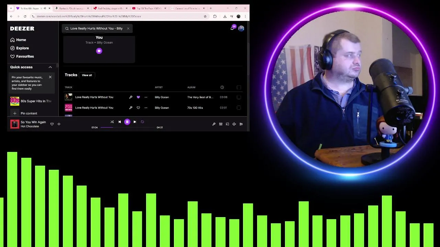Open Favourites heart icon in sidebar
The height and width of the screenshot is (247, 440).
tap(12, 56)
